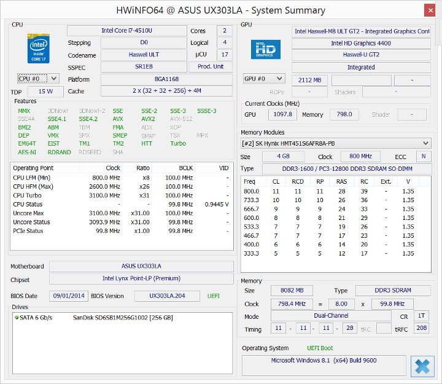Click the green UEFI Boot label
The image size is (442, 384).
pos(320,348)
